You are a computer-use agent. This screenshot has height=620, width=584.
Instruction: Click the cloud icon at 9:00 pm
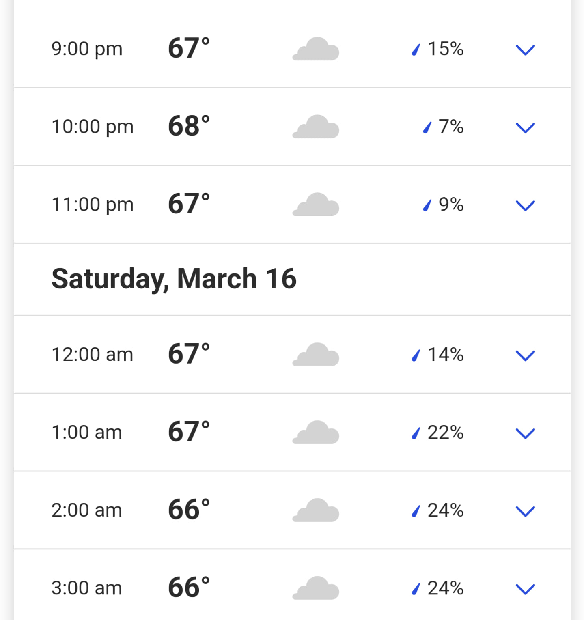[x=316, y=49]
